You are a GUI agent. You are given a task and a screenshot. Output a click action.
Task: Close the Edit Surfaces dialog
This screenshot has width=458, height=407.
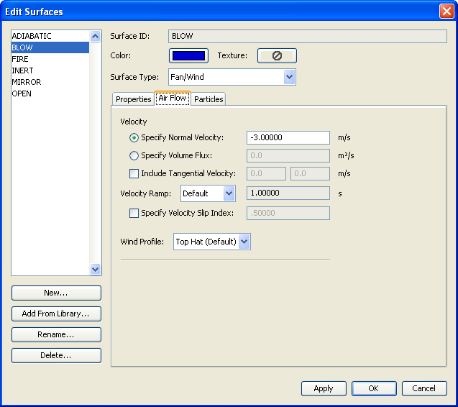[x=446, y=12]
